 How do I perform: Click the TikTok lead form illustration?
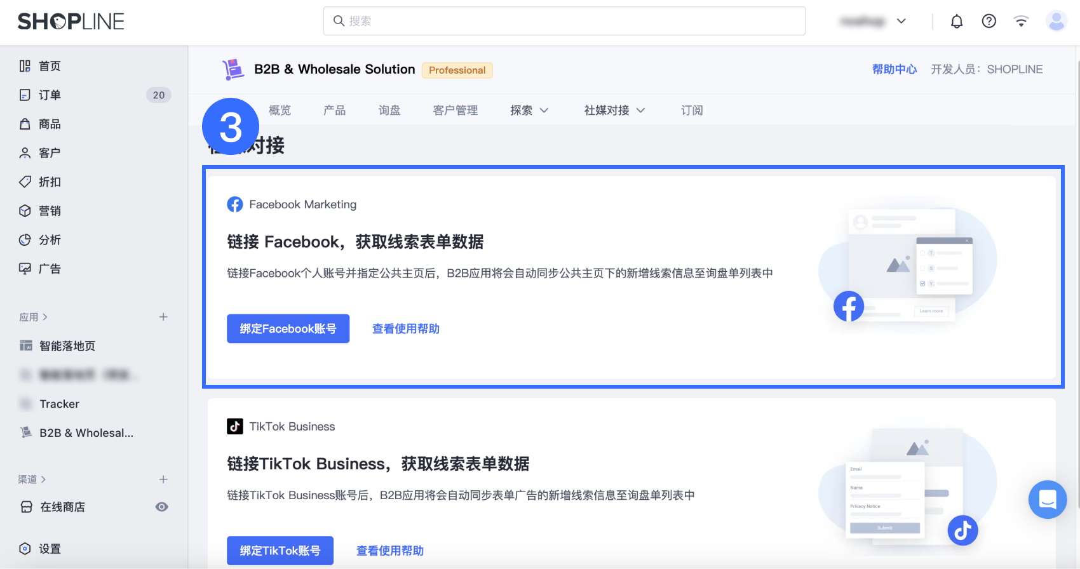(907, 486)
